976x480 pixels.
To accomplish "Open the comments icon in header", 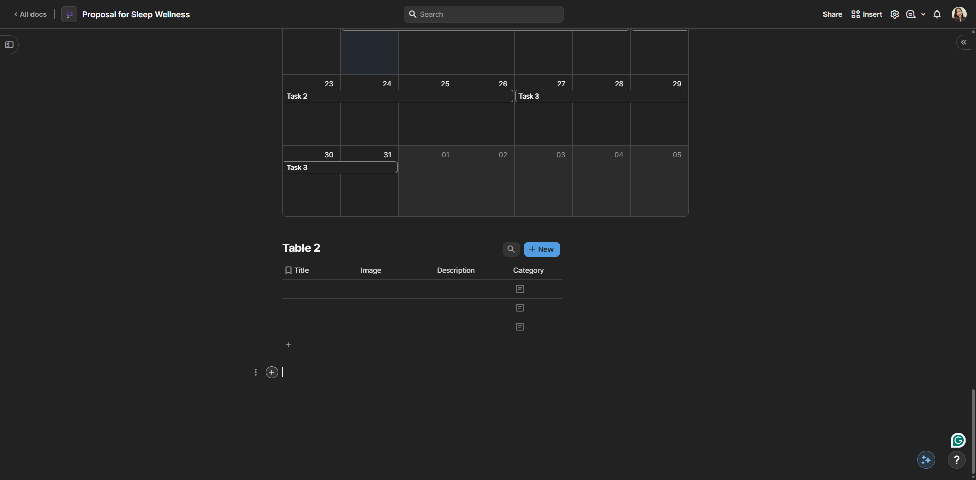I will pos(911,14).
